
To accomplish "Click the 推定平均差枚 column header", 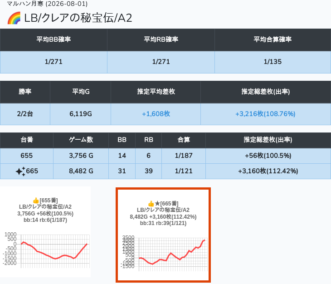I will pyautogui.click(x=156, y=92).
